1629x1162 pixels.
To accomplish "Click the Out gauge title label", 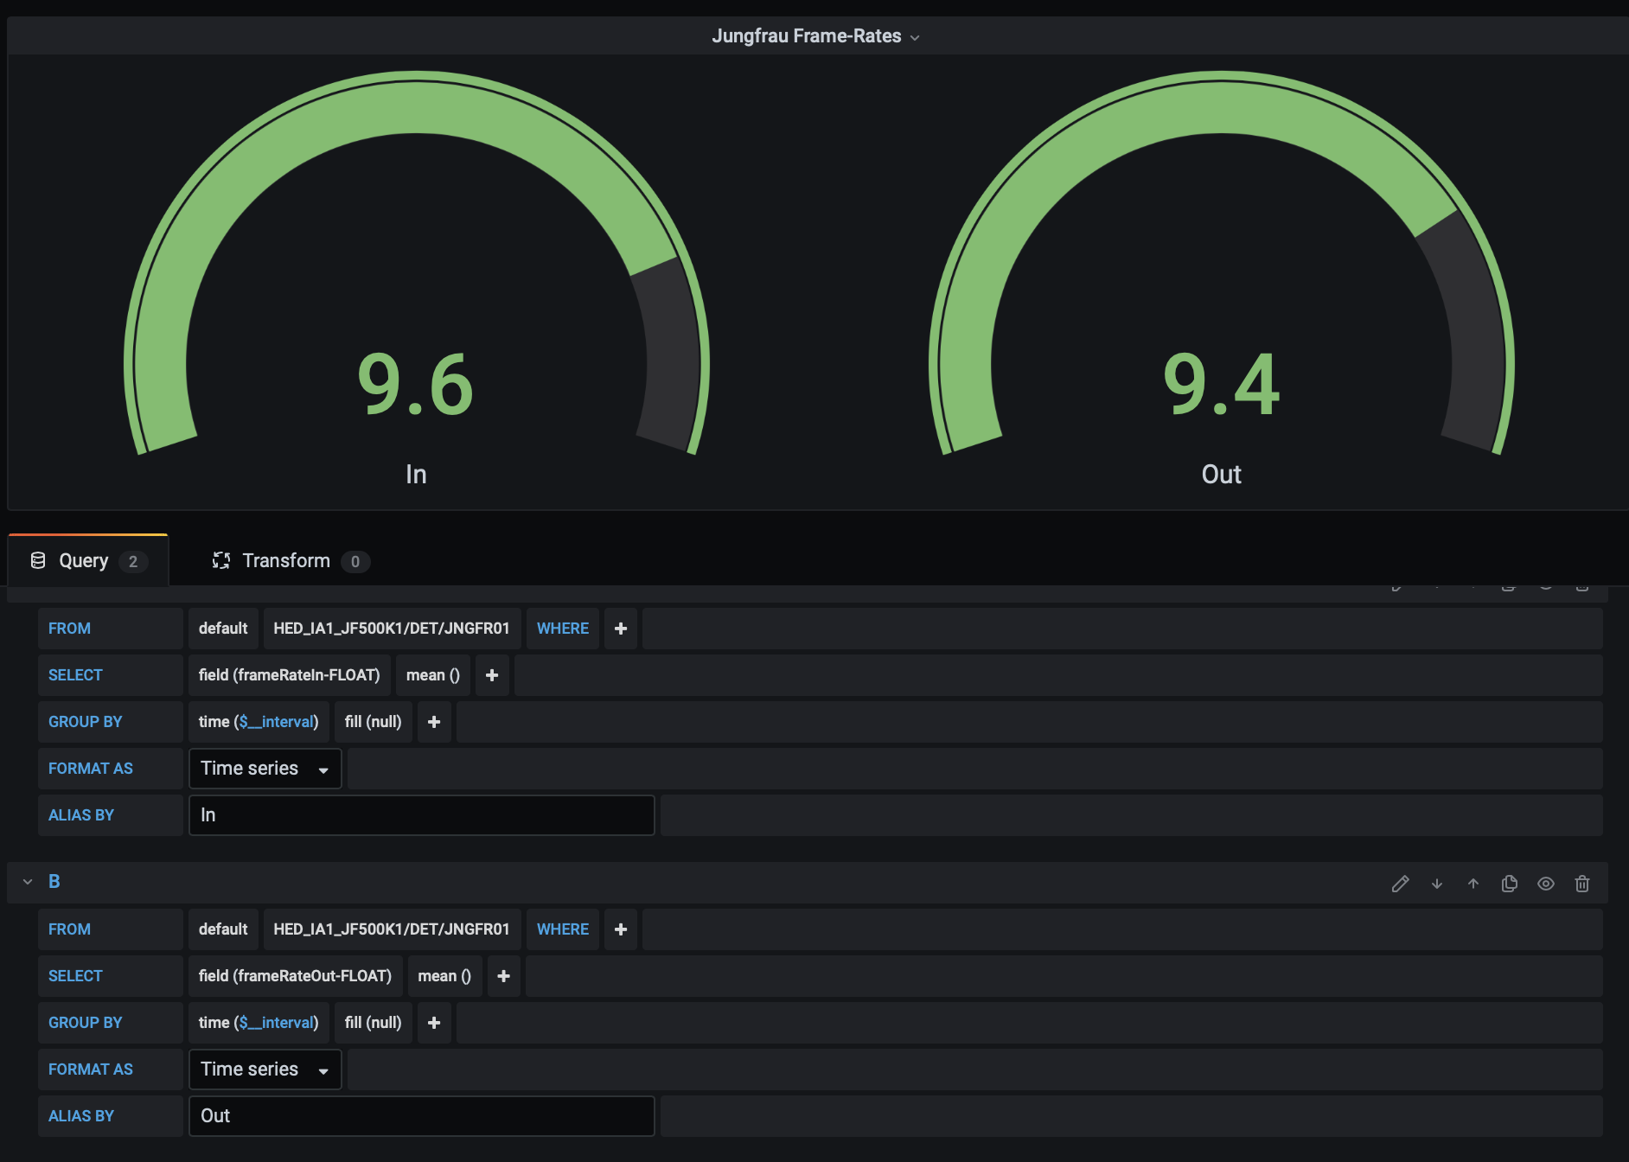I will coord(1221,475).
